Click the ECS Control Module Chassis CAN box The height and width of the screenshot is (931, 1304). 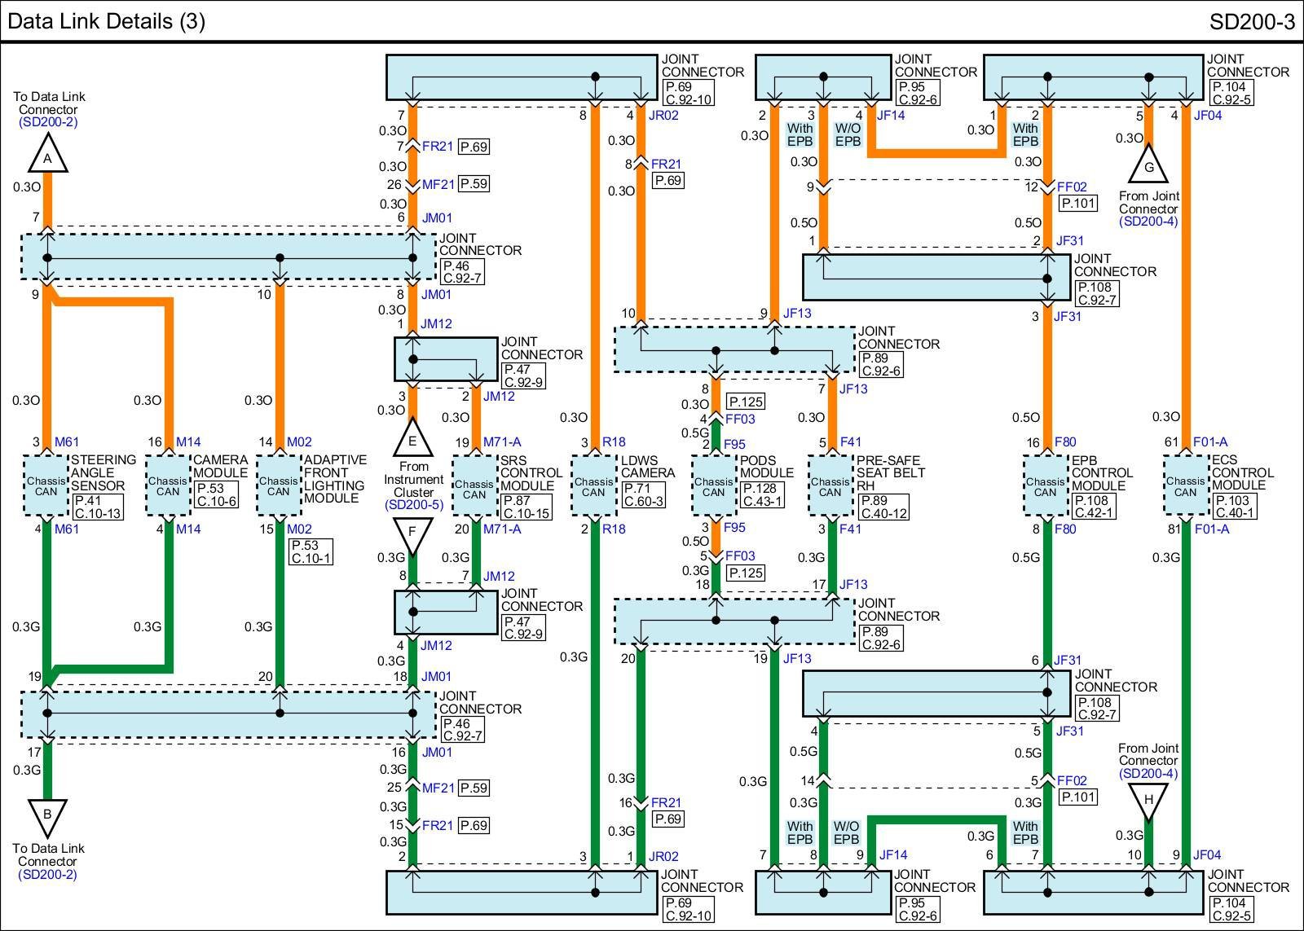pyautogui.click(x=1186, y=486)
